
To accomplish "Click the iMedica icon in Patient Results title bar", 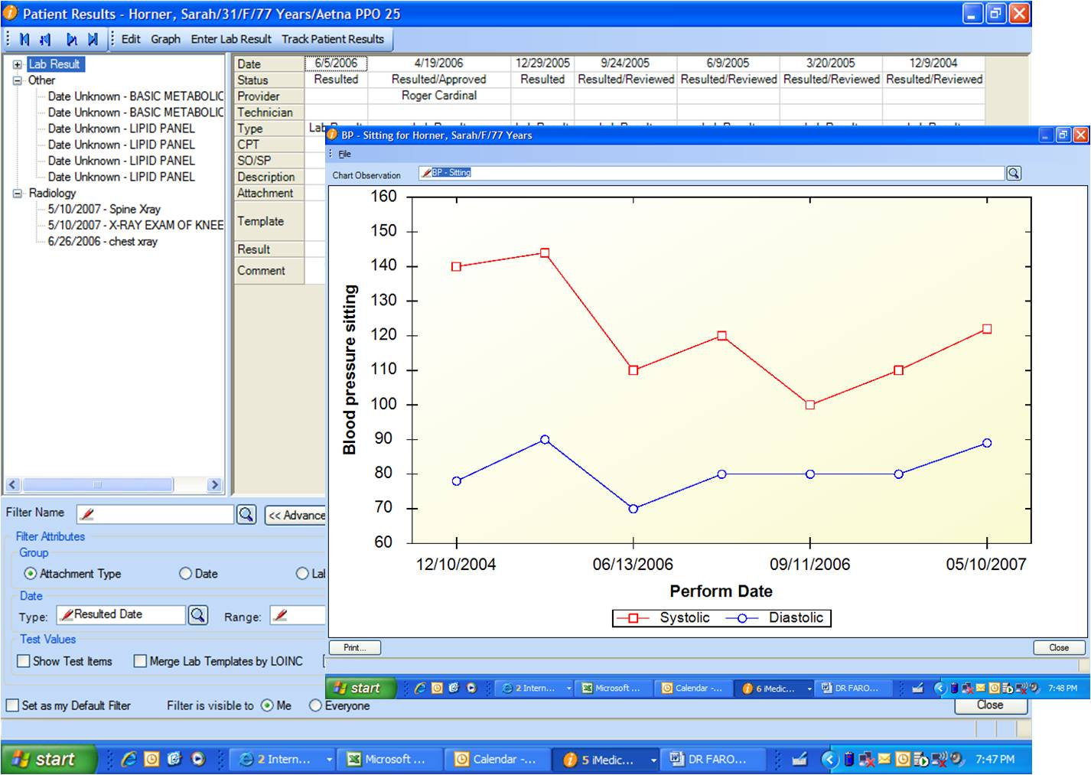I will (11, 13).
